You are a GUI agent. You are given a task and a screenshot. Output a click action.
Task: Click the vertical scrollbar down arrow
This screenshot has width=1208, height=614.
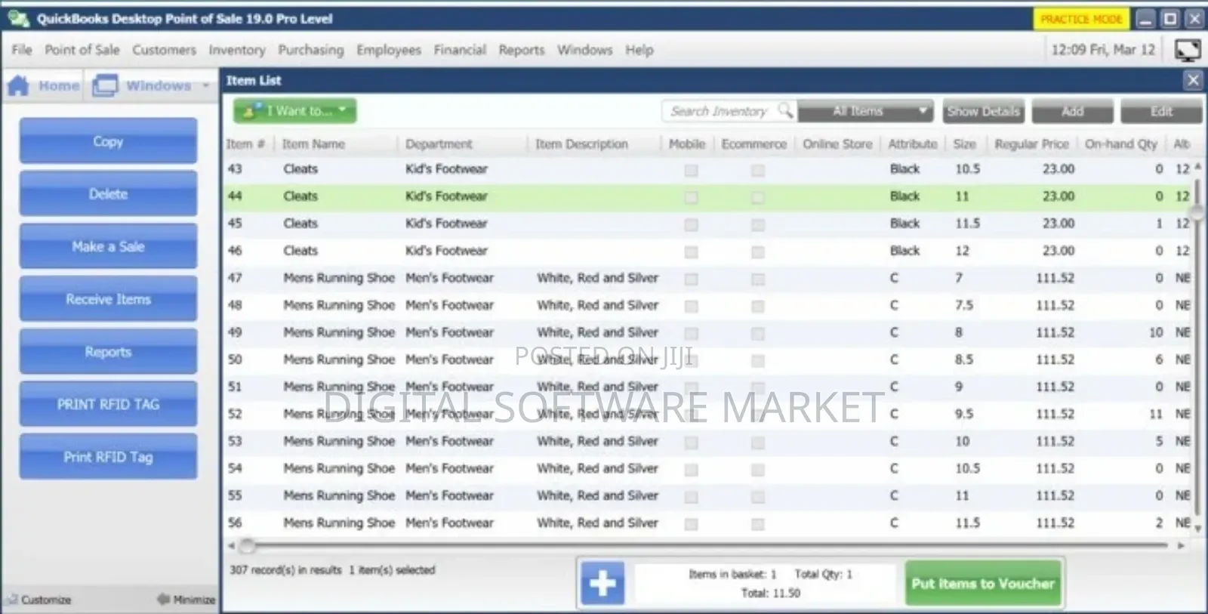(x=1197, y=529)
